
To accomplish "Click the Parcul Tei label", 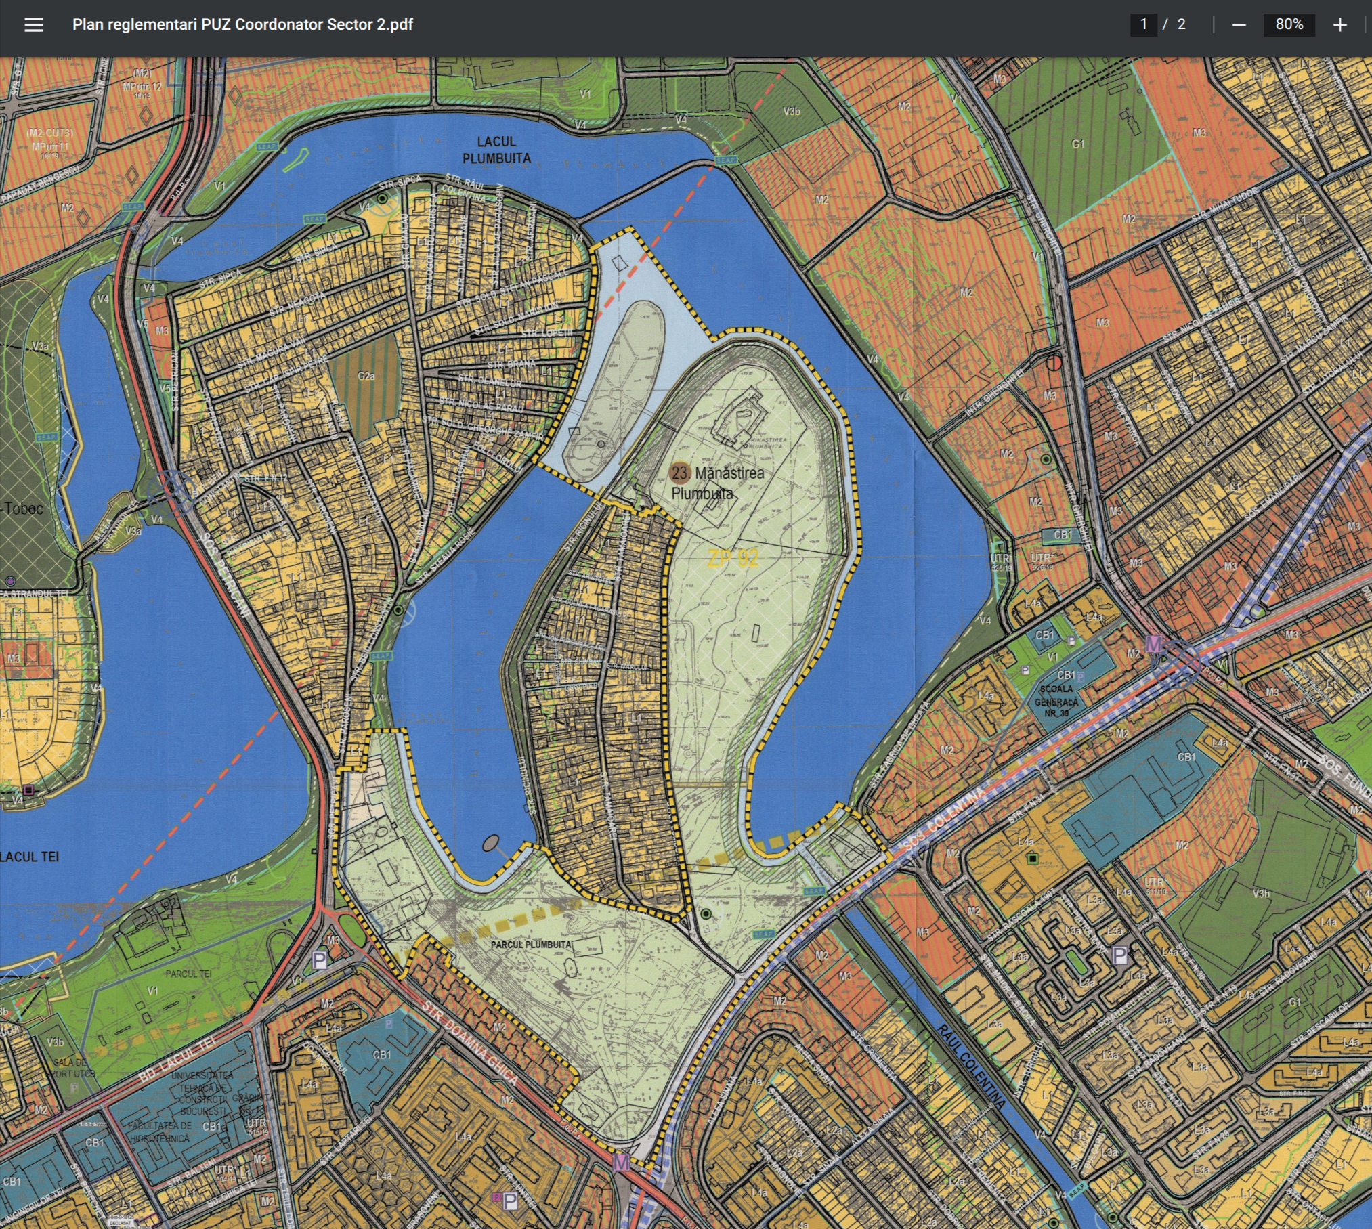I will pyautogui.click(x=188, y=974).
